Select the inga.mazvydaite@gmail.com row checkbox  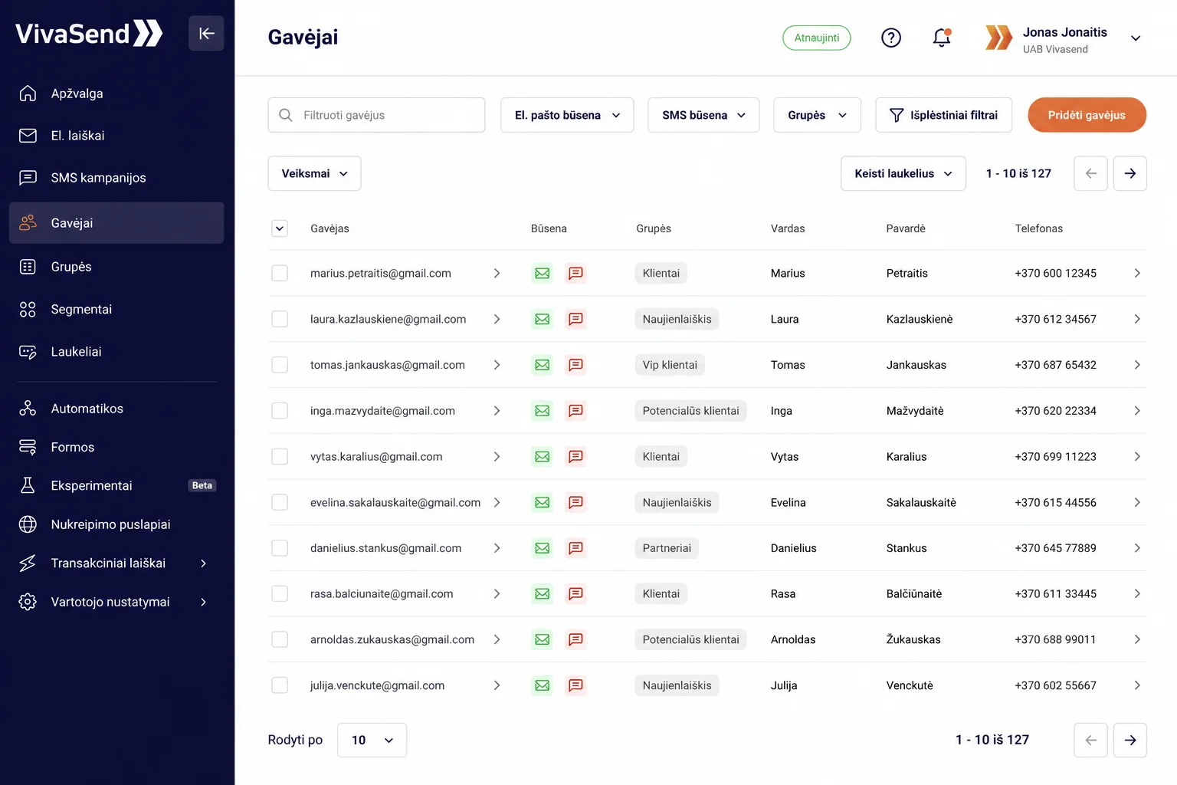click(280, 411)
